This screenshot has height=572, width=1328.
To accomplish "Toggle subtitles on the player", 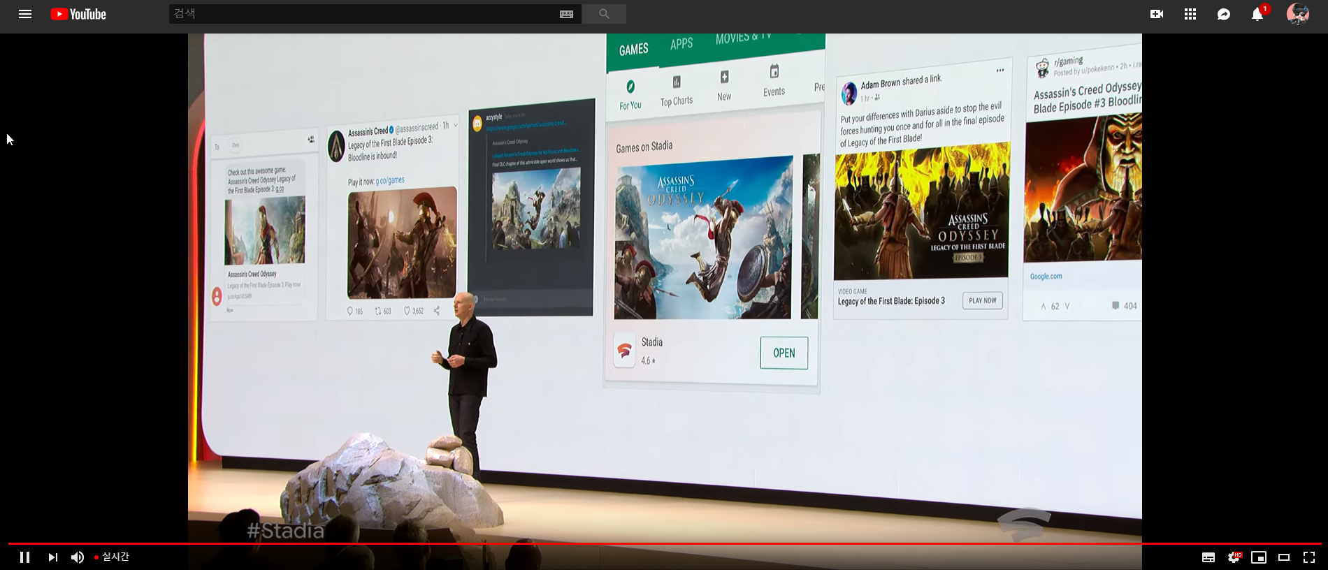I will point(1208,557).
